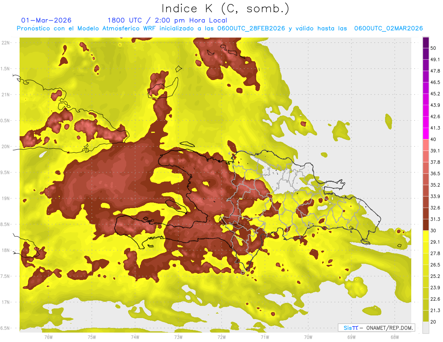Click the olive swatch between 20 and 21.3
The image size is (443, 342).
coord(426,316)
